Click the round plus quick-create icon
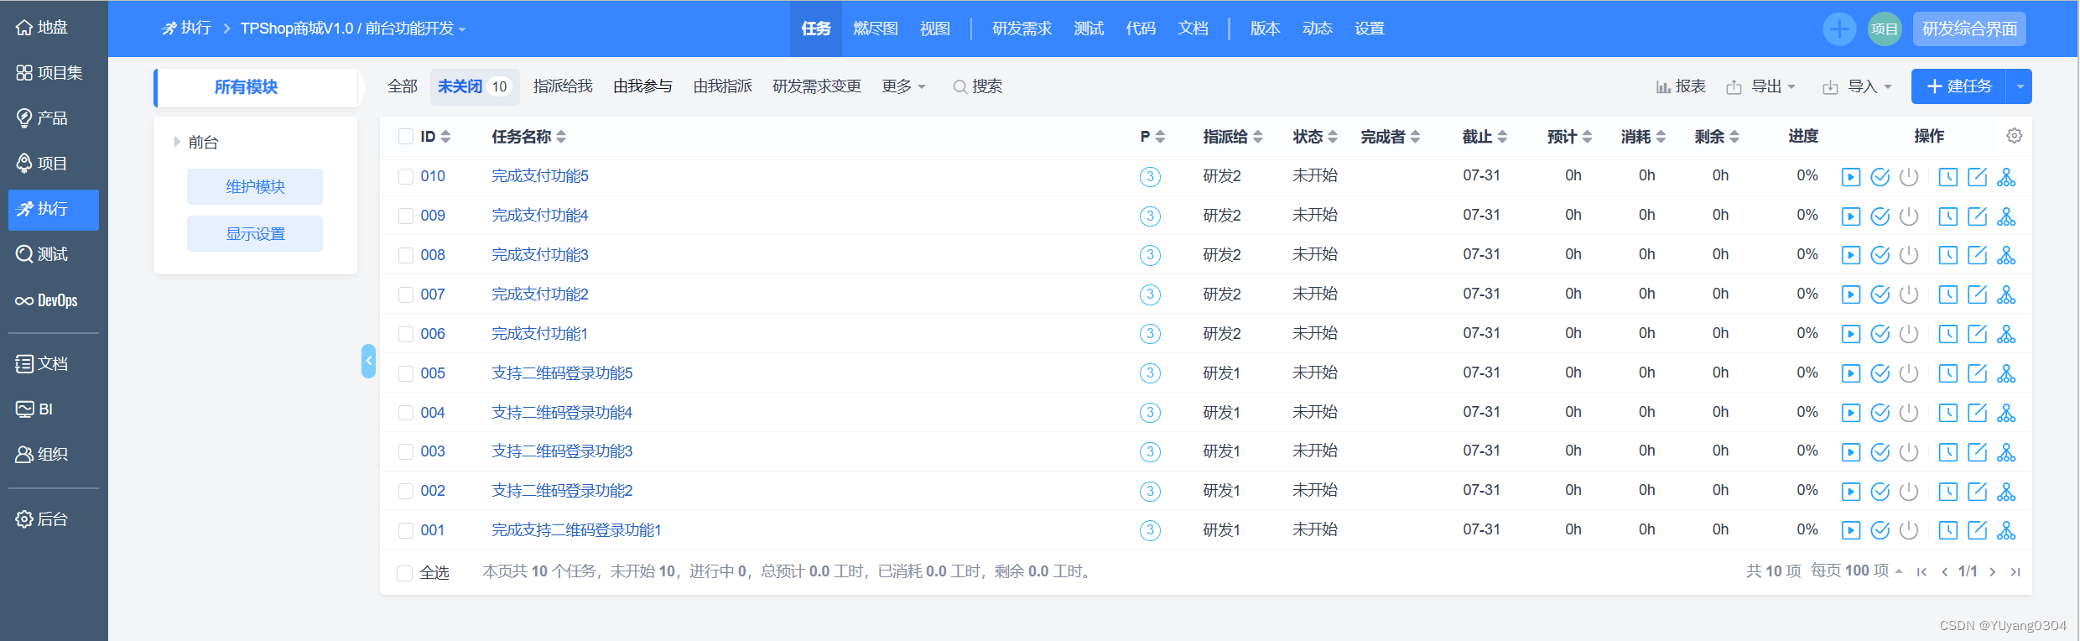Image resolution: width=2080 pixels, height=641 pixels. [1839, 29]
